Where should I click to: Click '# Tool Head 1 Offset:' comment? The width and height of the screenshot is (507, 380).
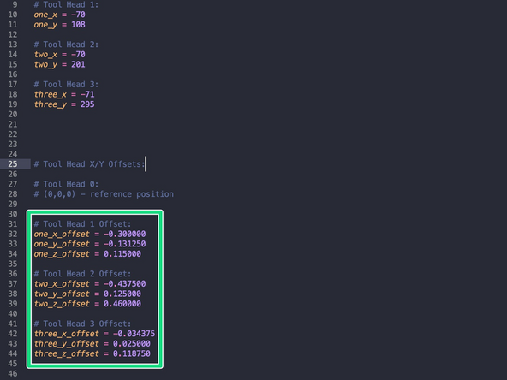(x=83, y=224)
